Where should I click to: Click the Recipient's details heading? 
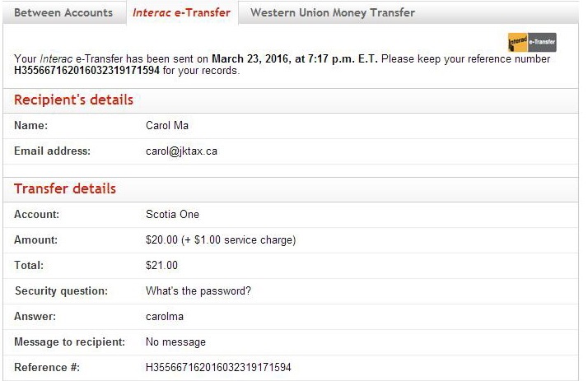tap(73, 100)
